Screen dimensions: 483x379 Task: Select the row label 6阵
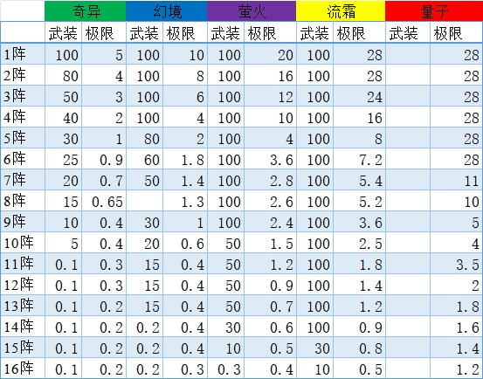click(x=23, y=159)
